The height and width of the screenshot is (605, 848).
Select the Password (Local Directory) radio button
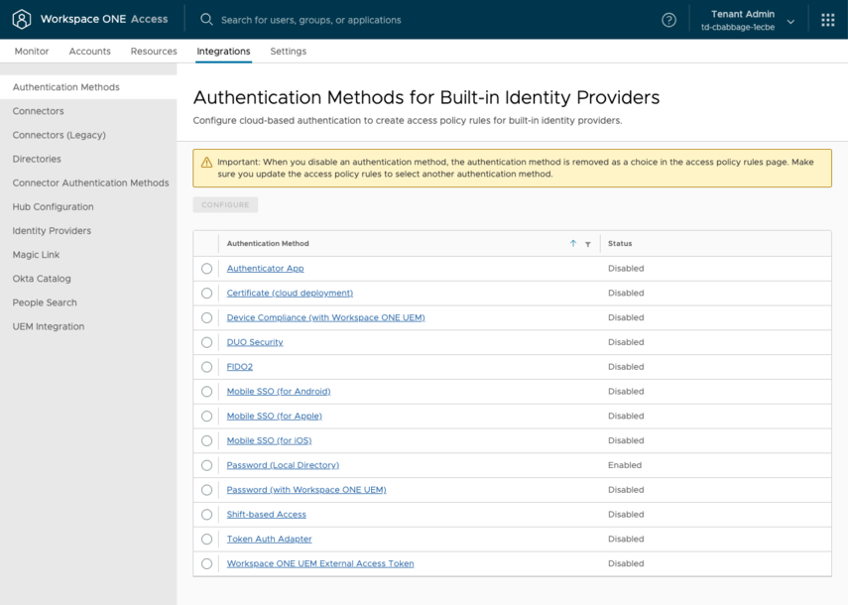[206, 465]
